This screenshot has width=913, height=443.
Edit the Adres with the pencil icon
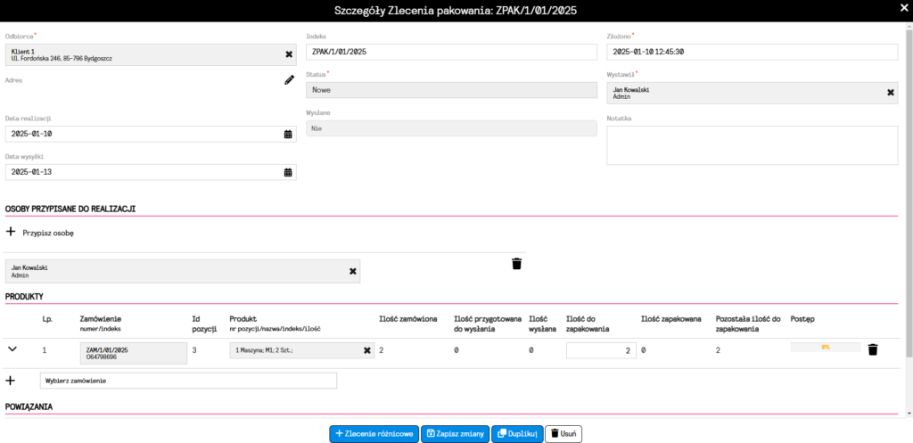[289, 80]
